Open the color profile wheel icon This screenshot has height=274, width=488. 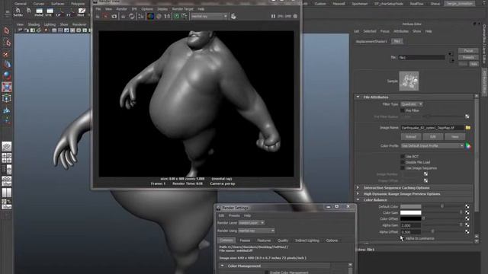click(468, 145)
